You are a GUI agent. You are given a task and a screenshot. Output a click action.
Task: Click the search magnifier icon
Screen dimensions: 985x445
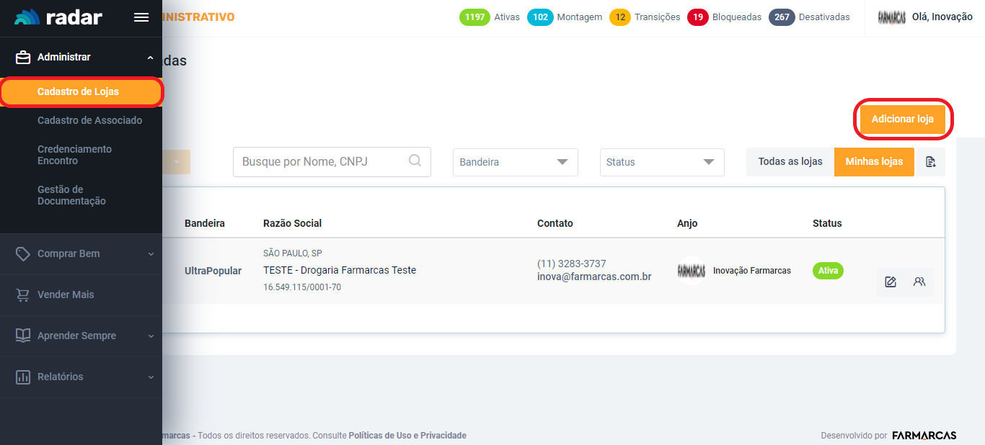click(x=415, y=161)
